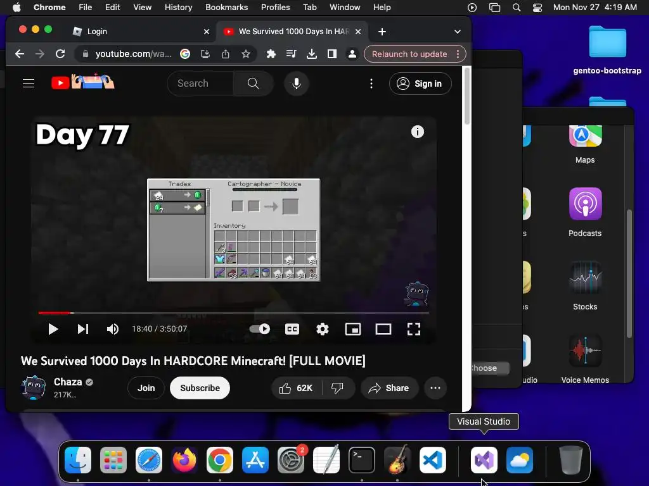Image resolution: width=649 pixels, height=486 pixels.
Task: Open the File menu
Action: (x=86, y=7)
